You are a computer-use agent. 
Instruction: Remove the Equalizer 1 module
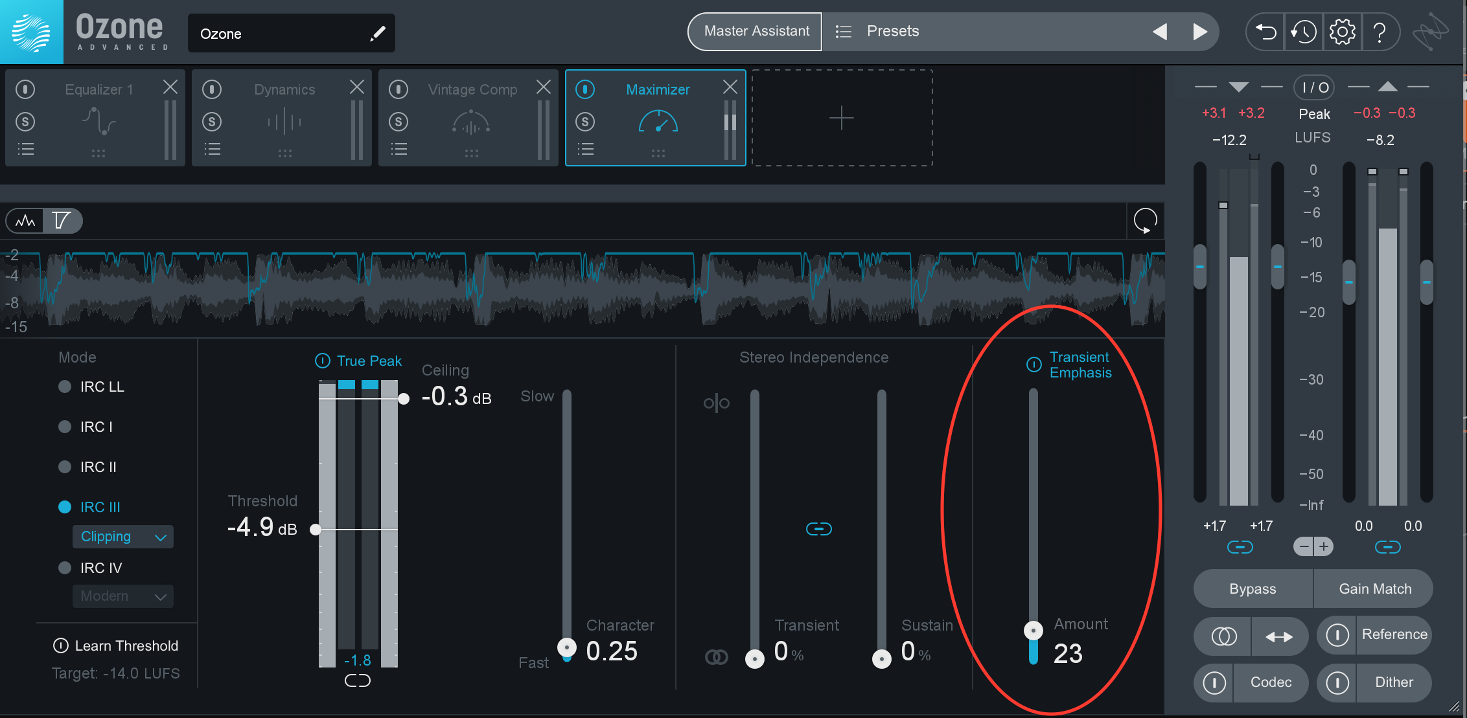click(170, 87)
